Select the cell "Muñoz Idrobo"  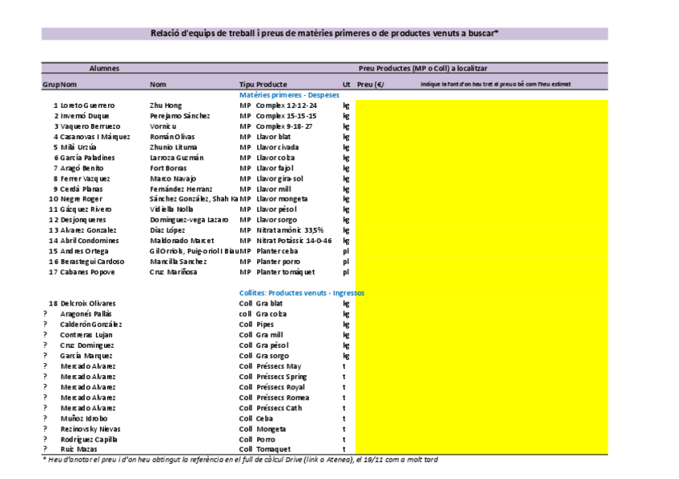click(84, 418)
